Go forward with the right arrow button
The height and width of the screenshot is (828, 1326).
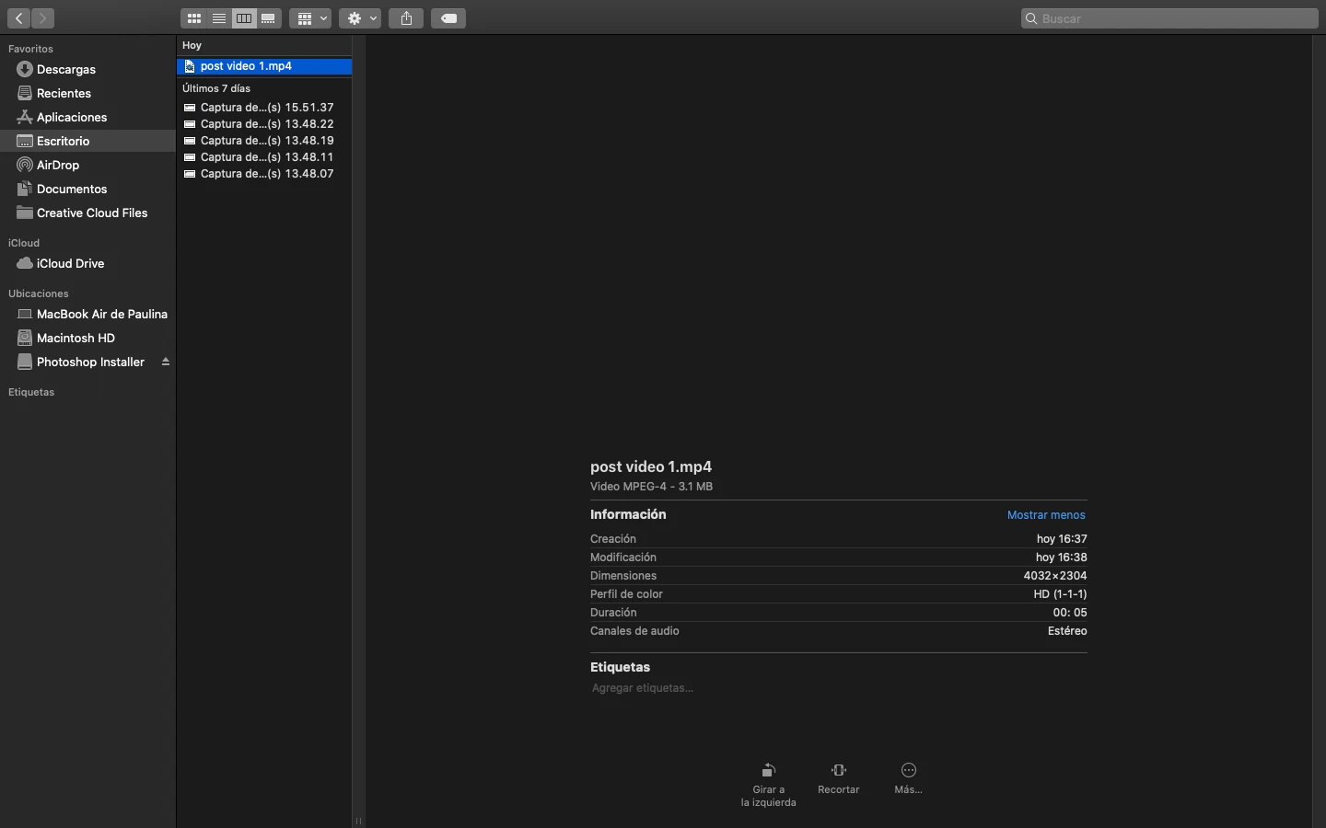42,18
